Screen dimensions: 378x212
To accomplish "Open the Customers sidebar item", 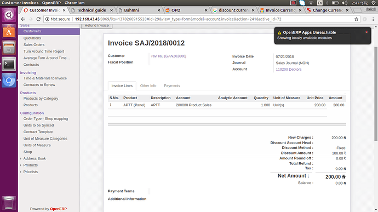I will click(x=49, y=31).
